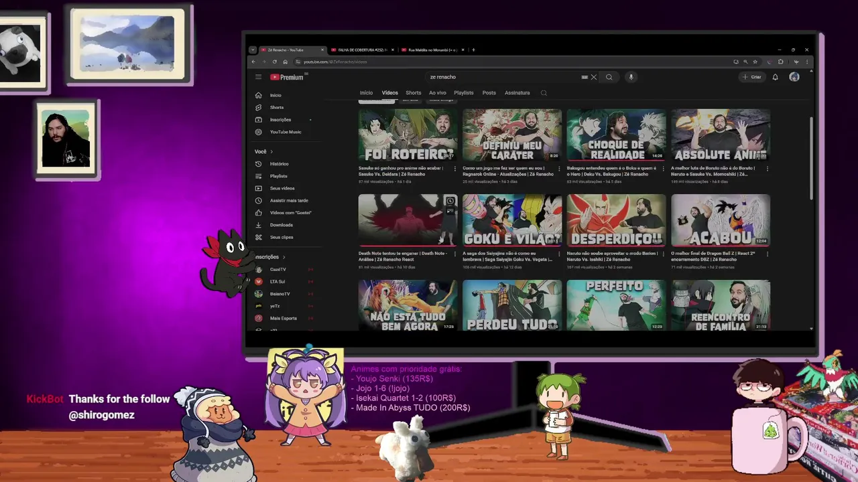Click the browser address bar URL

(335, 62)
